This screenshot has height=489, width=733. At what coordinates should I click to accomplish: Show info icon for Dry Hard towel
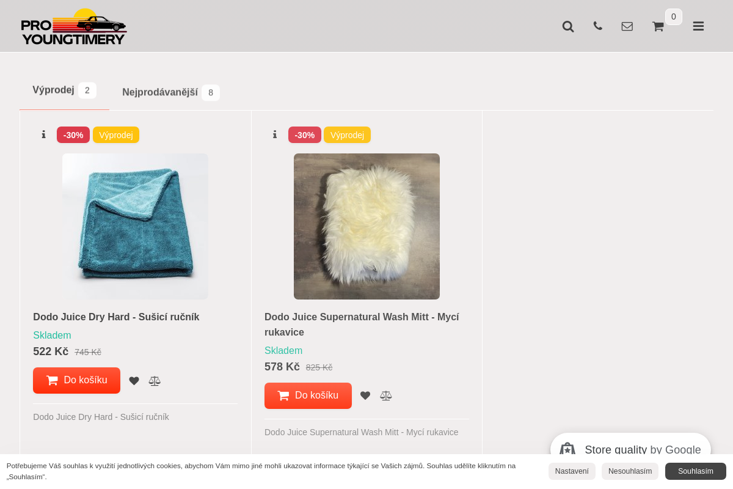point(43,134)
